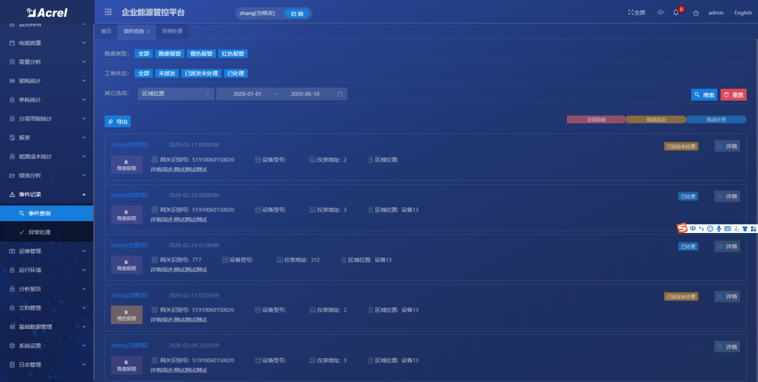Close the 事件查询 tab
This screenshot has width=758, height=382.
click(x=149, y=32)
